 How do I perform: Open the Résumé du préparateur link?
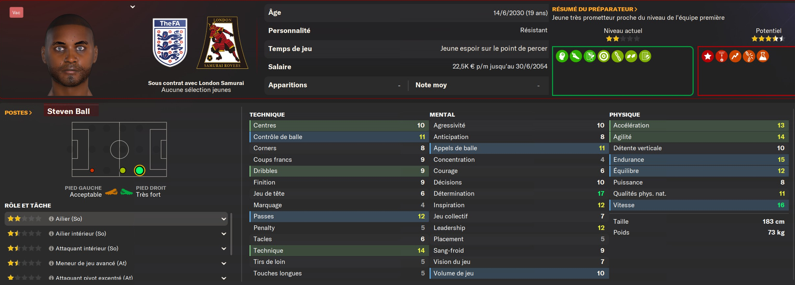(x=595, y=9)
